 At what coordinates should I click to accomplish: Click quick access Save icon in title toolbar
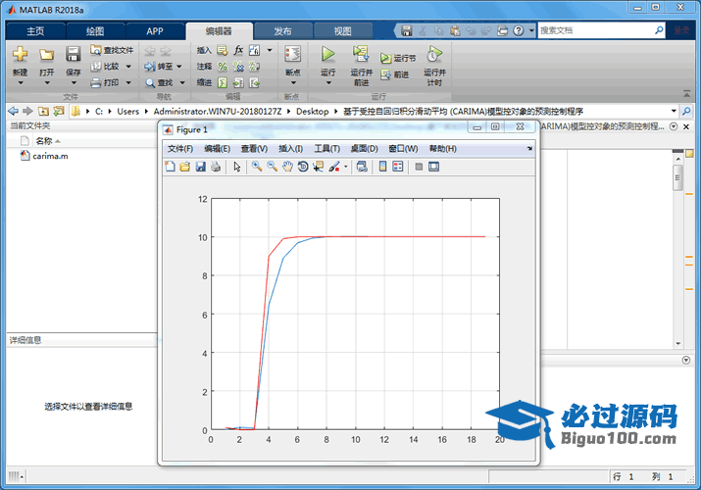coord(406,30)
